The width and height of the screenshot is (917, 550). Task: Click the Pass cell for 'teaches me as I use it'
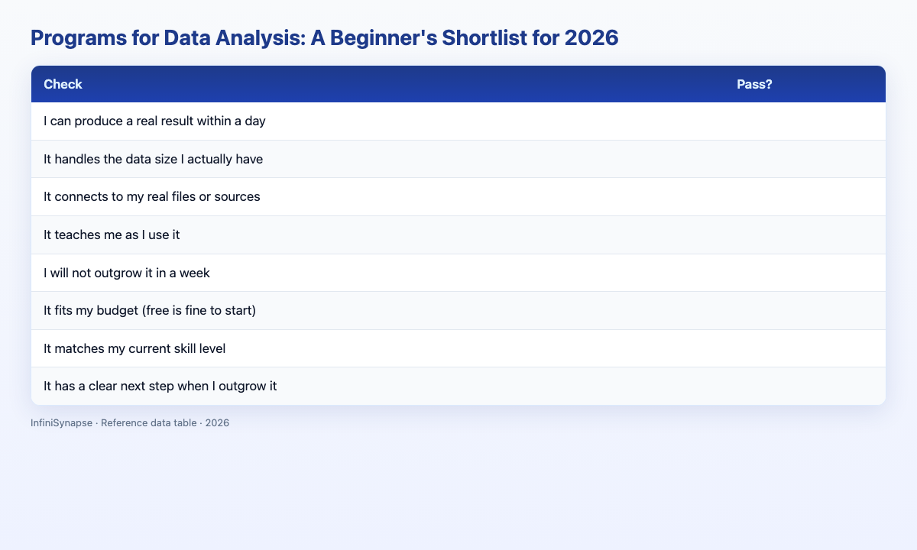point(805,235)
